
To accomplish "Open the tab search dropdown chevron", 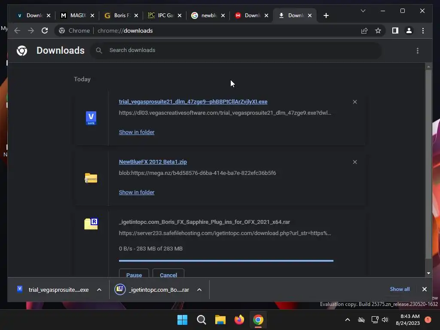I will click(x=363, y=11).
